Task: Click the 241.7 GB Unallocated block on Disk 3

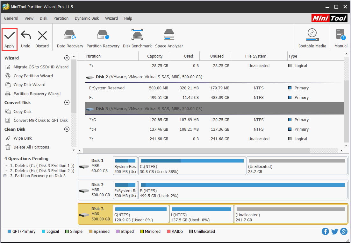Action: click(290, 214)
